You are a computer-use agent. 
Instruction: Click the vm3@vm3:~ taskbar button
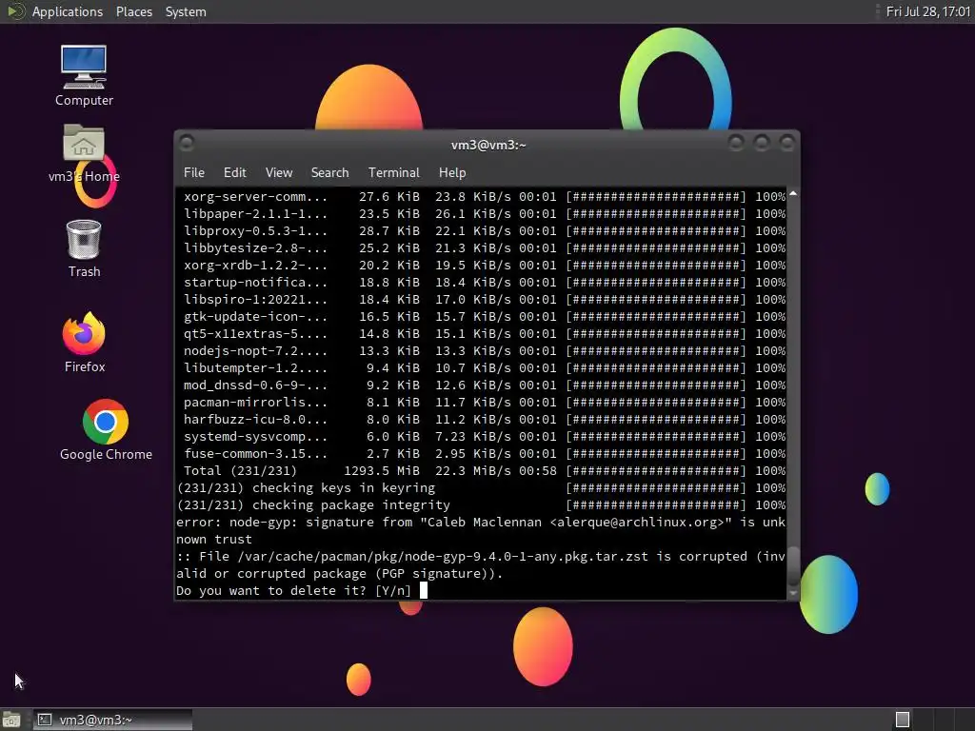tap(112, 720)
